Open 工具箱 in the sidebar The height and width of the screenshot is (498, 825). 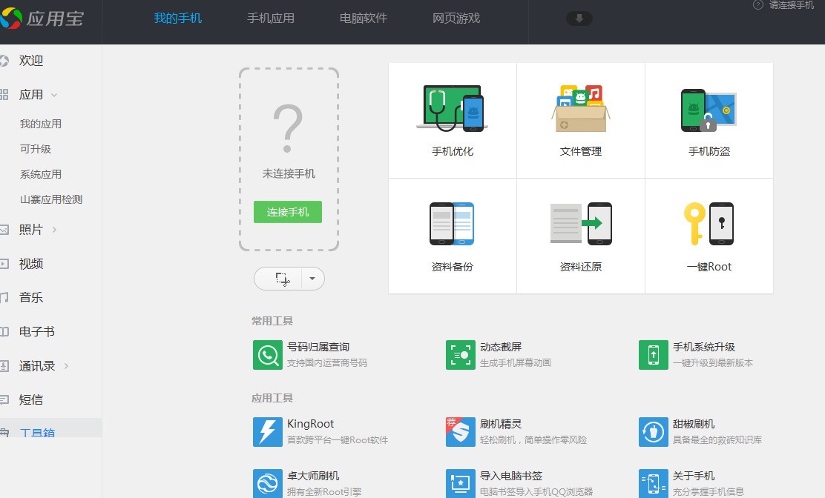[x=37, y=432]
